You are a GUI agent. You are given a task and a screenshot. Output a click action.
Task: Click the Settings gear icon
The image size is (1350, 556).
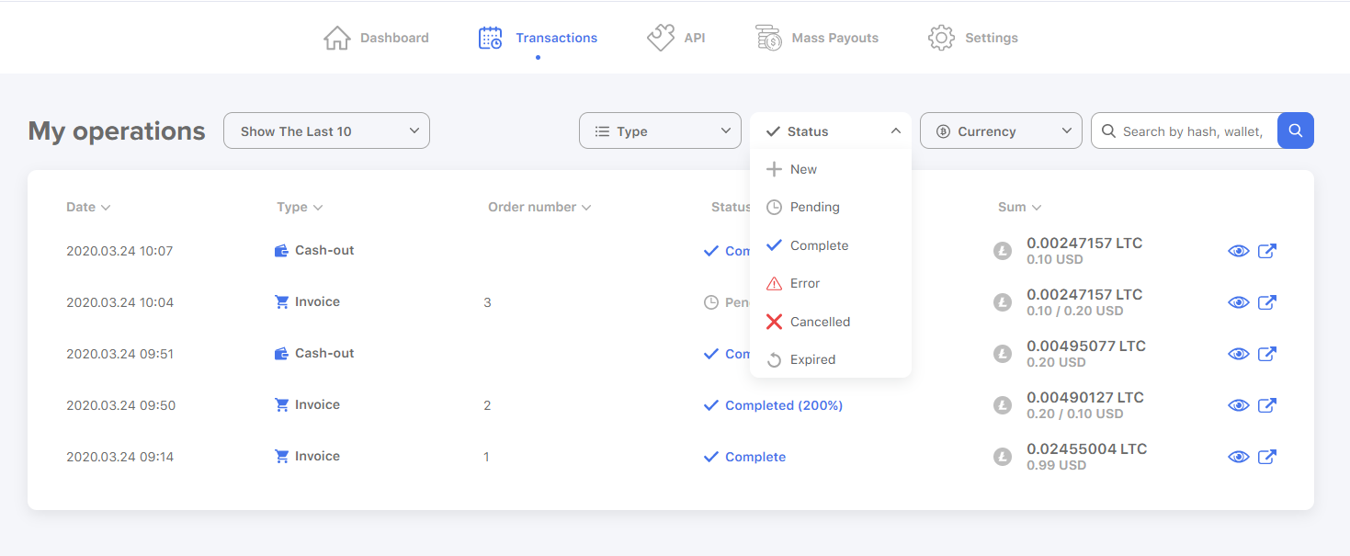941,38
